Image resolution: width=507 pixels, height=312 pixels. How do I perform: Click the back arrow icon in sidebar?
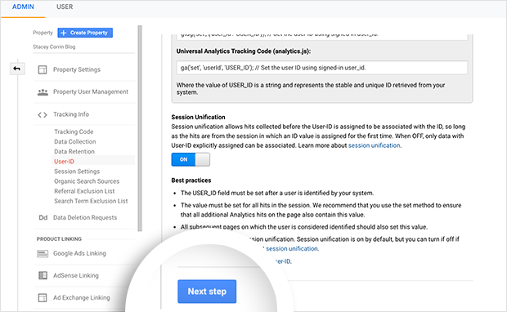17,69
